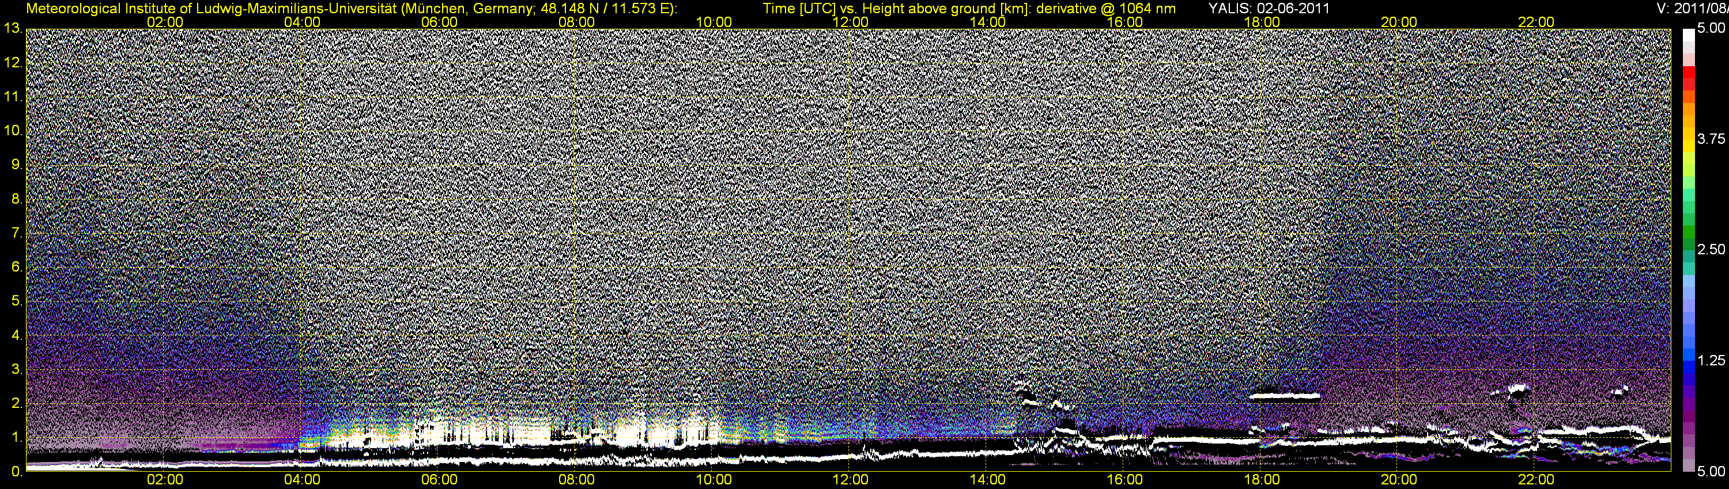The image size is (1729, 489).
Task: Click the 3 km height axis label
Action: click(x=17, y=369)
